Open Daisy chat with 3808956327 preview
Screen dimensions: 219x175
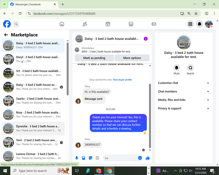[33, 45]
